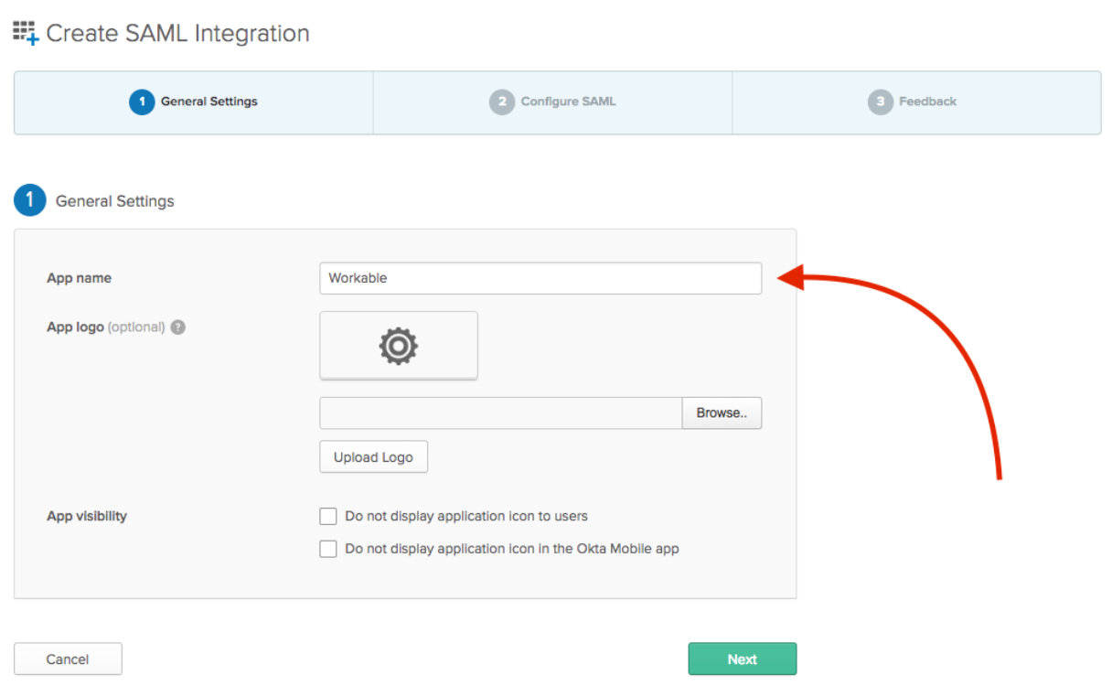Check hide icon in Okta Mobile app

pos(328,550)
